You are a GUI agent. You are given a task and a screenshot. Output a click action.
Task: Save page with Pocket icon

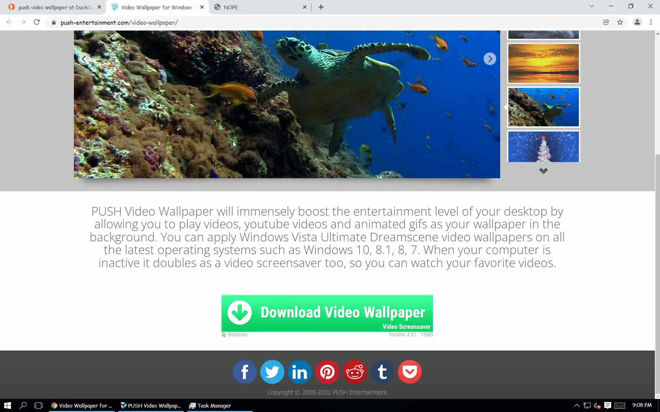(x=409, y=372)
